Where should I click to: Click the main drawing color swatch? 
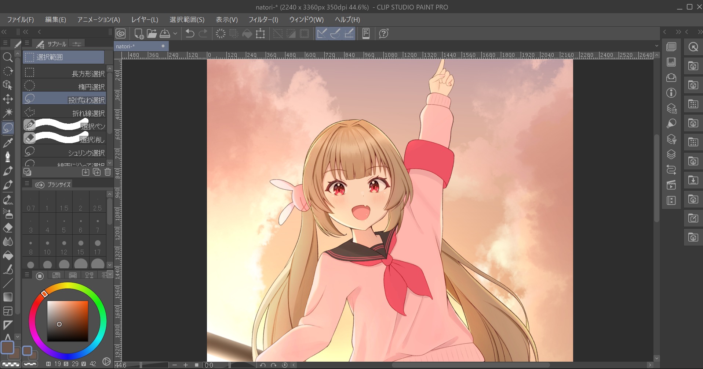(7, 347)
